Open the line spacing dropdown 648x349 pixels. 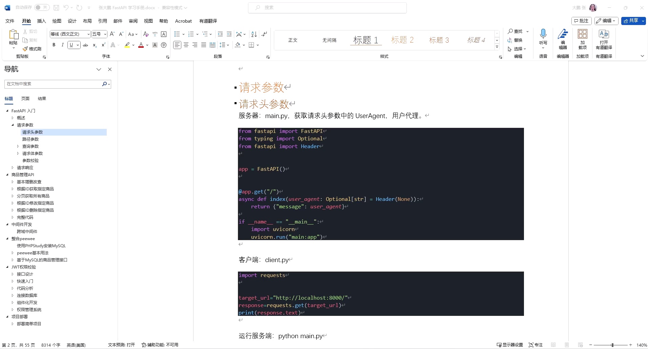(x=224, y=45)
